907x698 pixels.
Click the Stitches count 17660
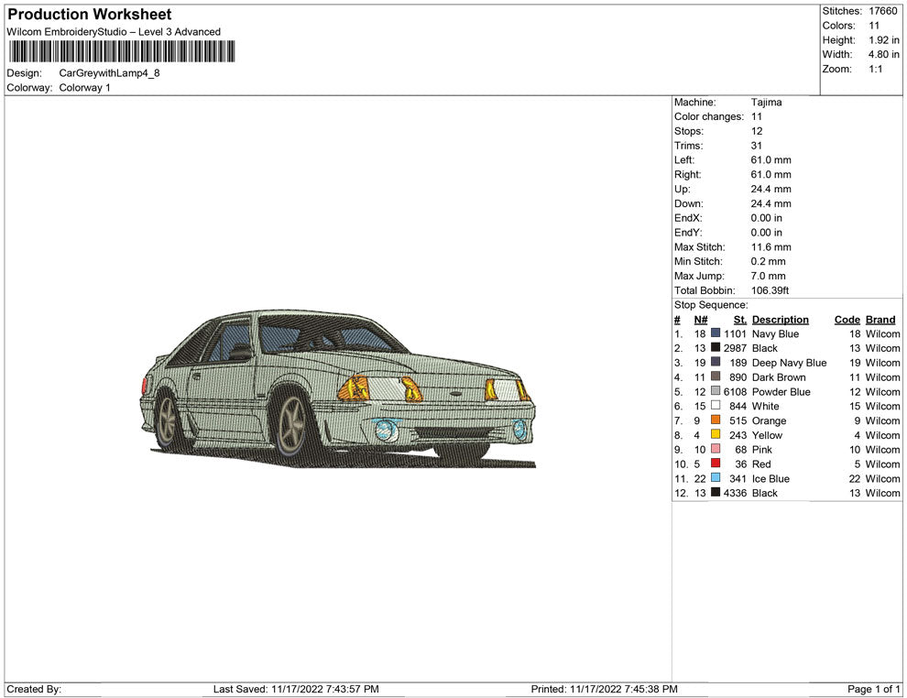point(883,11)
